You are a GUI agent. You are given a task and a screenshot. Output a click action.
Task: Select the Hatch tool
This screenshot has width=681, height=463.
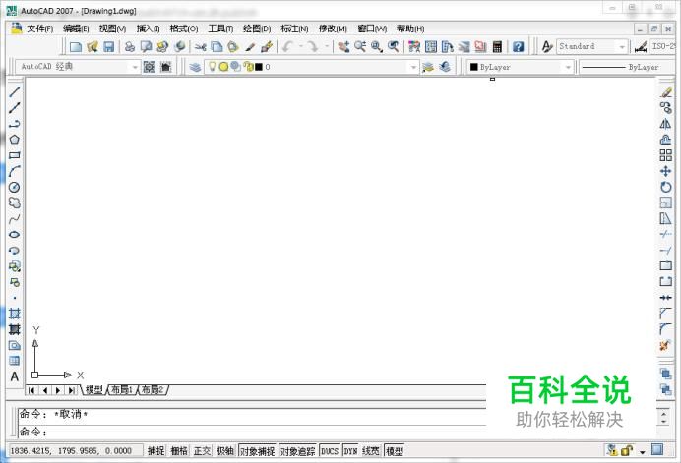coord(15,314)
